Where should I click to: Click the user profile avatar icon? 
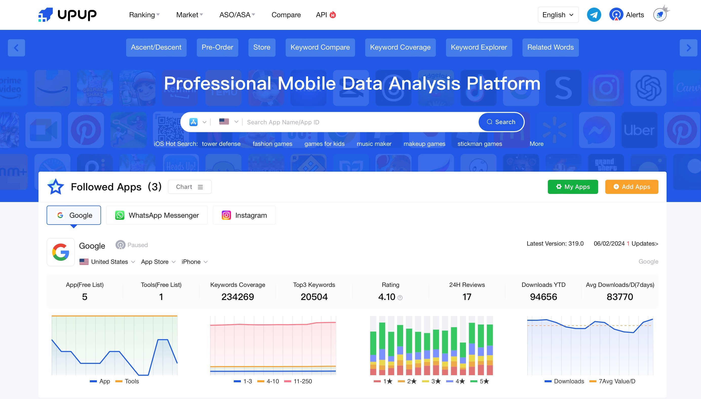660,15
